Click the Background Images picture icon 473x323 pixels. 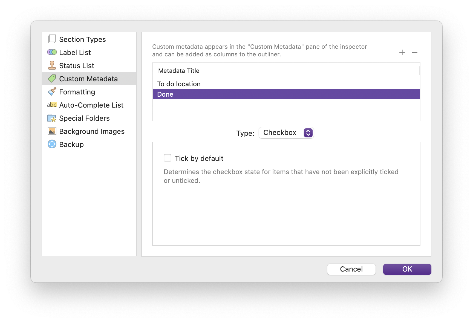[52, 131]
